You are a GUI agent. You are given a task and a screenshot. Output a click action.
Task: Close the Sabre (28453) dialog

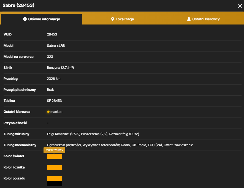coord(240,6)
